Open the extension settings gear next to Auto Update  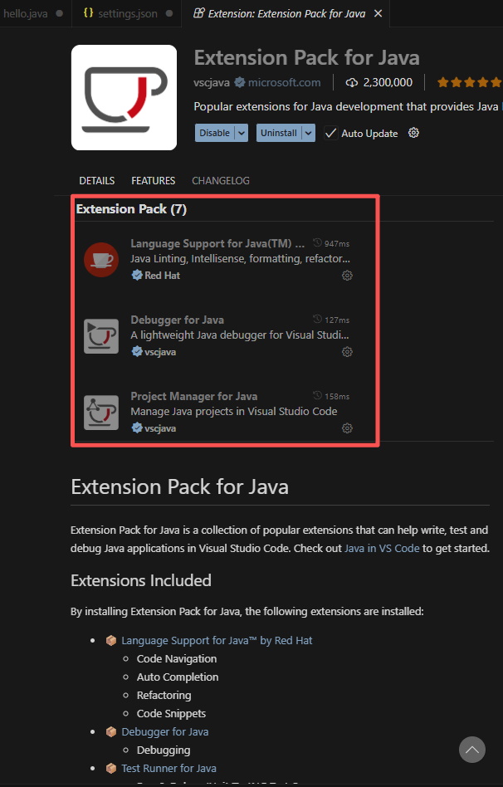(413, 133)
